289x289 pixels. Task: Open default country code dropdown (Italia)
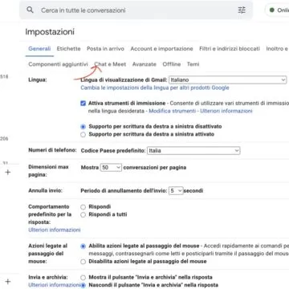click(193, 151)
